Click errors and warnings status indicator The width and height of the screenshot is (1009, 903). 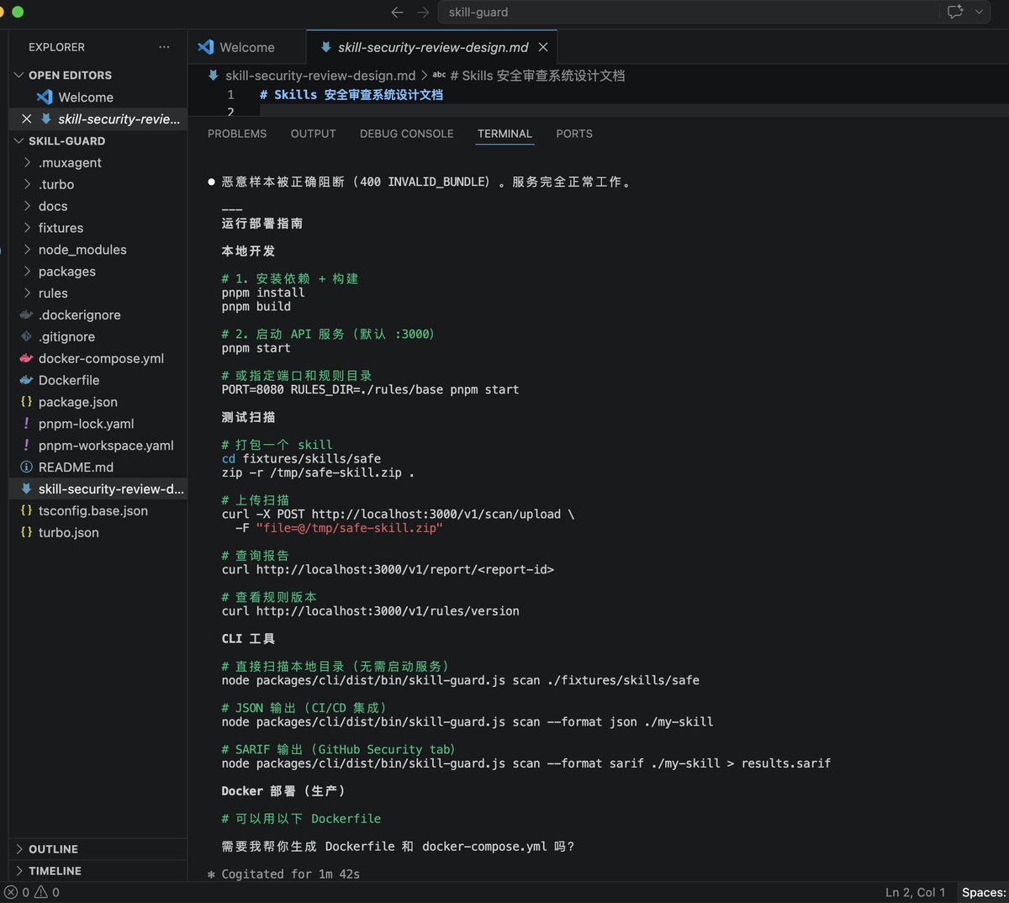tap(32, 892)
